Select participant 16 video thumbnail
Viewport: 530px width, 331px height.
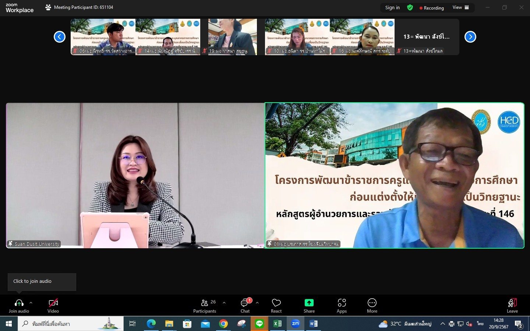pyautogui.click(x=362, y=37)
